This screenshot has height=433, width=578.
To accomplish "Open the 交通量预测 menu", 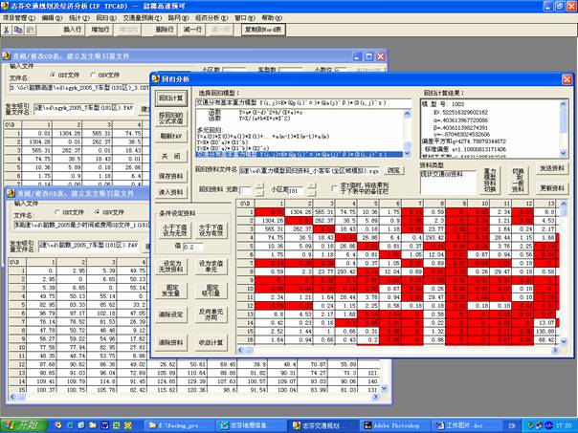I will [143, 17].
